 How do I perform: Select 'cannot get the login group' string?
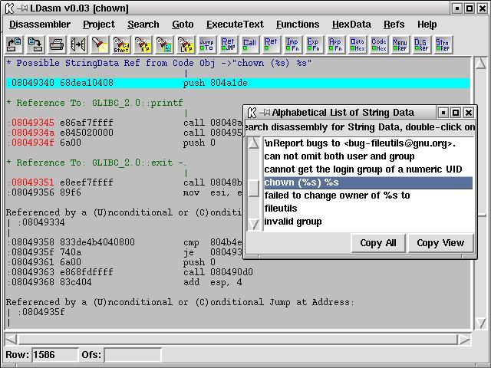[x=368, y=169]
